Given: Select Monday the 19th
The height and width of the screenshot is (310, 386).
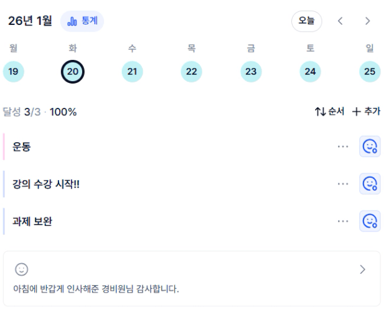Looking at the screenshot, I should coord(13,72).
